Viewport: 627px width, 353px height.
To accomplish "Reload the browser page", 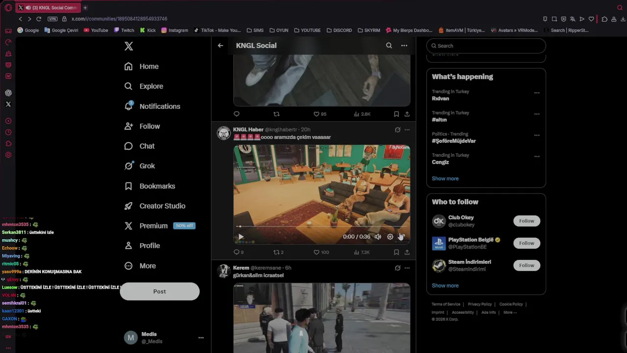I will click(x=39, y=19).
